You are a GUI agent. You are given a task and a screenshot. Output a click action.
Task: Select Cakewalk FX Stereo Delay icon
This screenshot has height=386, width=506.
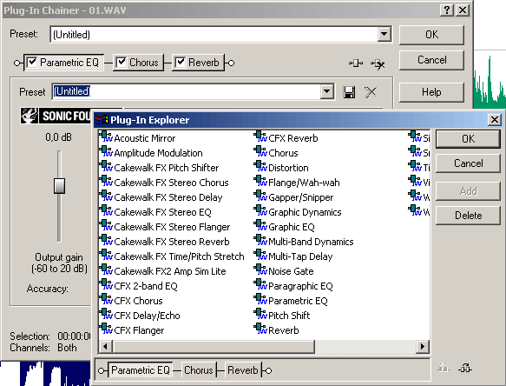(x=106, y=196)
